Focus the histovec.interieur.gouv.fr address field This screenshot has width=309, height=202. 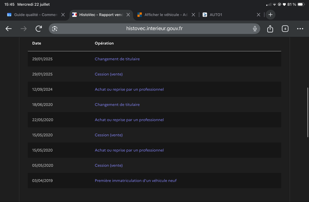(154, 28)
